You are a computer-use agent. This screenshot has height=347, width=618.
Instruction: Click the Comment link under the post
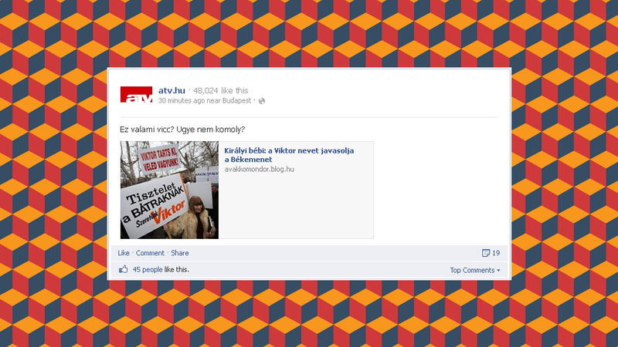coord(150,253)
